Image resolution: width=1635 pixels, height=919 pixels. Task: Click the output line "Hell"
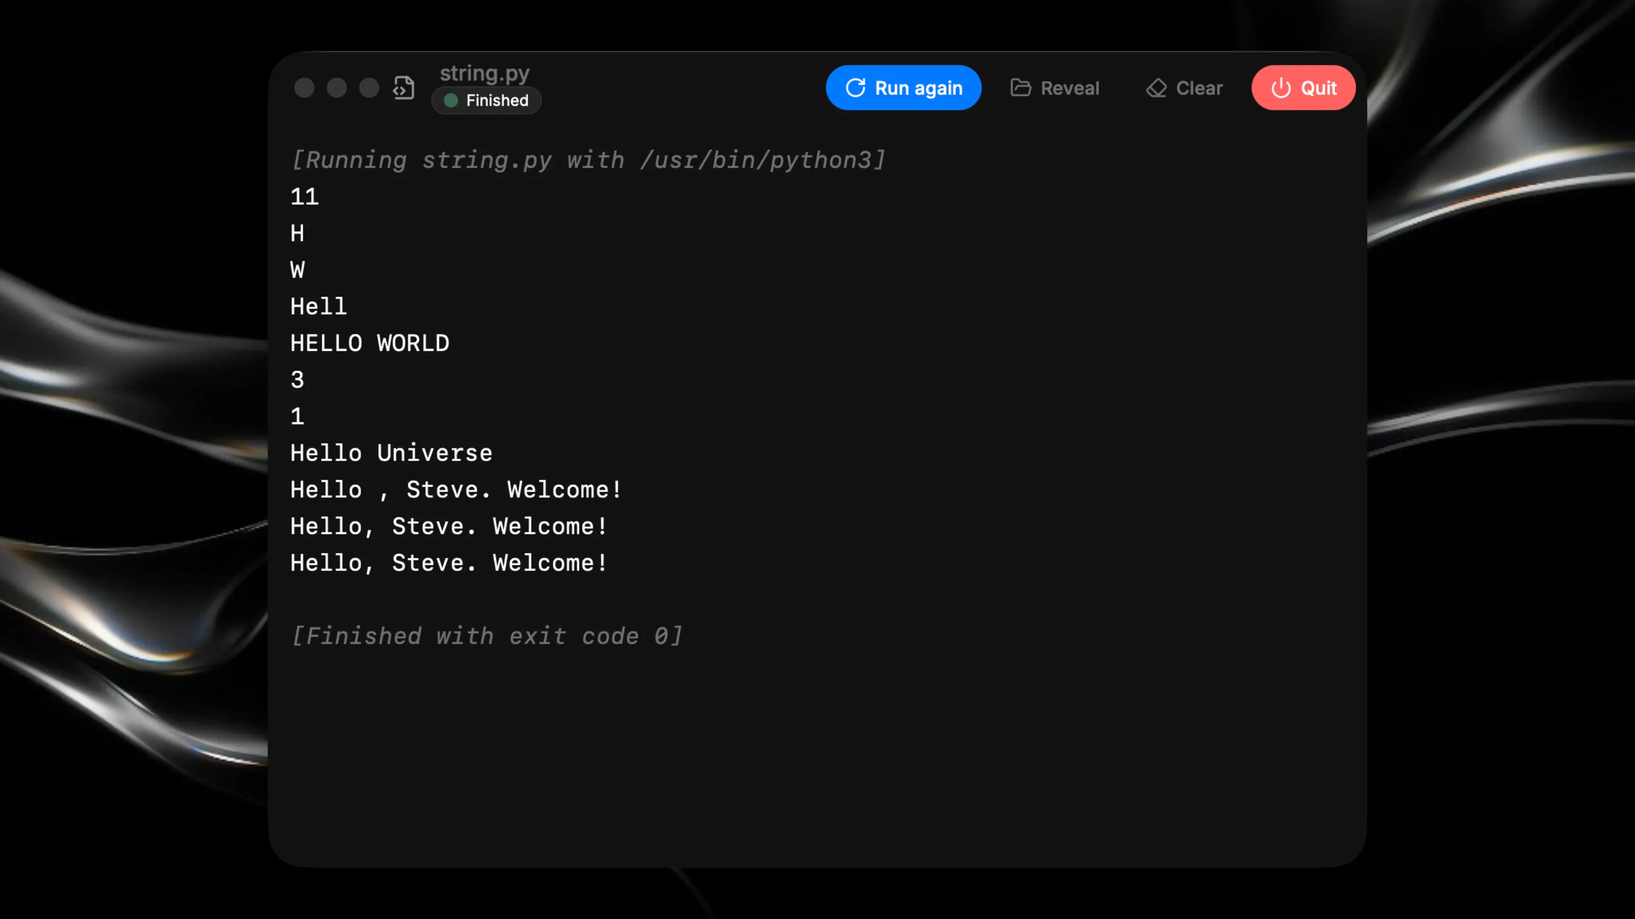[319, 306]
